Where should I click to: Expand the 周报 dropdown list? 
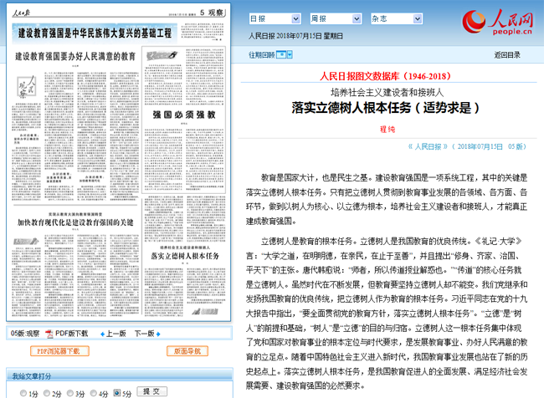point(335,18)
